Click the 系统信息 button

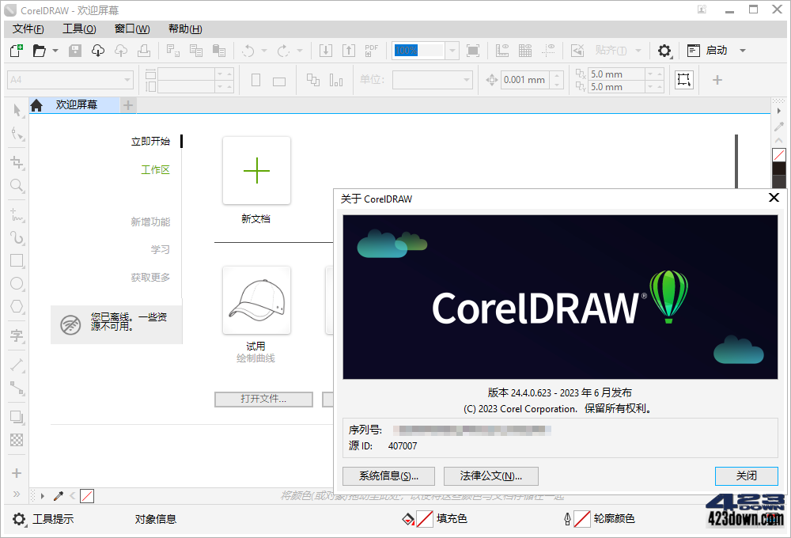(x=388, y=475)
